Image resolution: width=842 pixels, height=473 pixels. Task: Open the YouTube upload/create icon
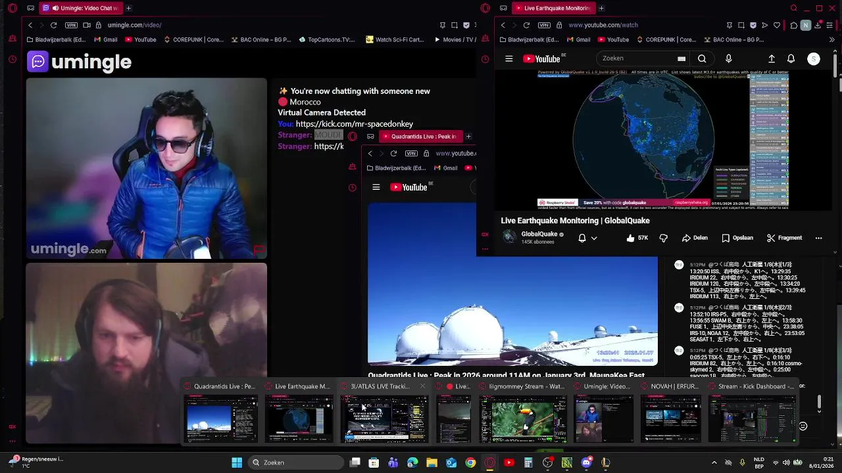pos(772,58)
